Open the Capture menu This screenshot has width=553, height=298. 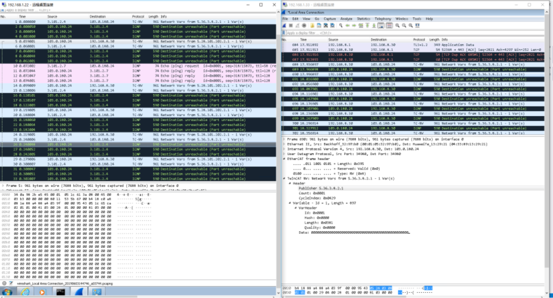pyautogui.click(x=330, y=19)
